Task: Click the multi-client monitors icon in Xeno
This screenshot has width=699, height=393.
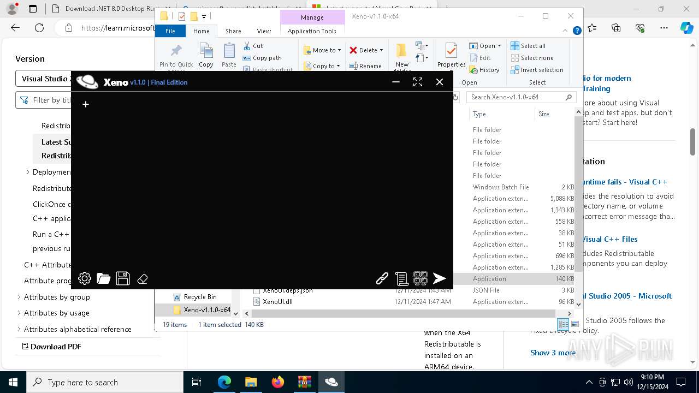Action: (420, 279)
